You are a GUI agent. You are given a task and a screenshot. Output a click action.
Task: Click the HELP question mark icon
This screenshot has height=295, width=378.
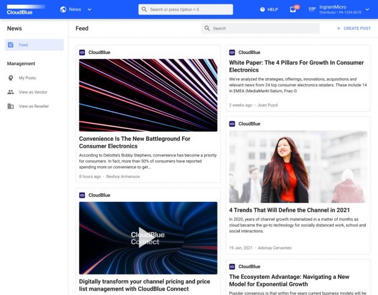pyautogui.click(x=262, y=9)
